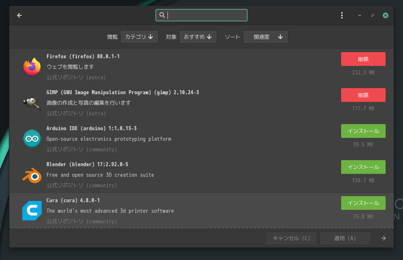Restore the package manager window size
The height and width of the screenshot is (260, 403).
[372, 15]
